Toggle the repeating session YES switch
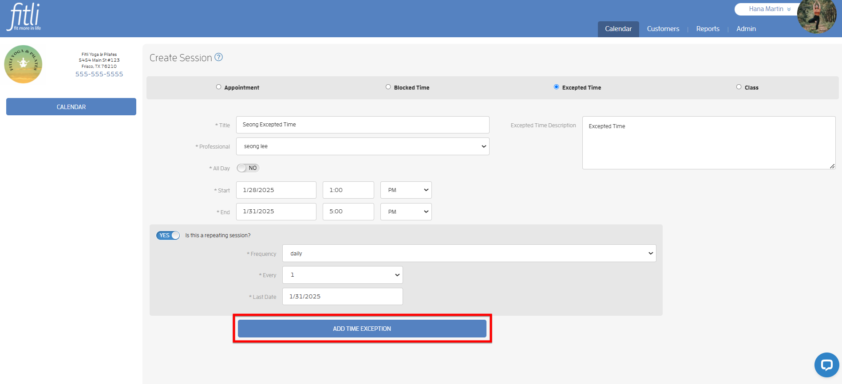This screenshot has width=842, height=384. [x=168, y=235]
